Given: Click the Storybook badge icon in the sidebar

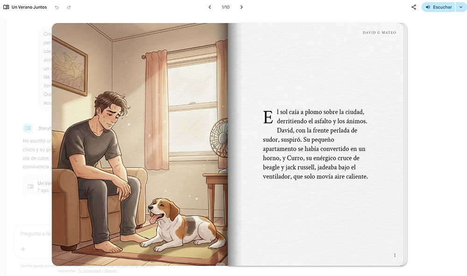Looking at the screenshot, I should [28, 128].
